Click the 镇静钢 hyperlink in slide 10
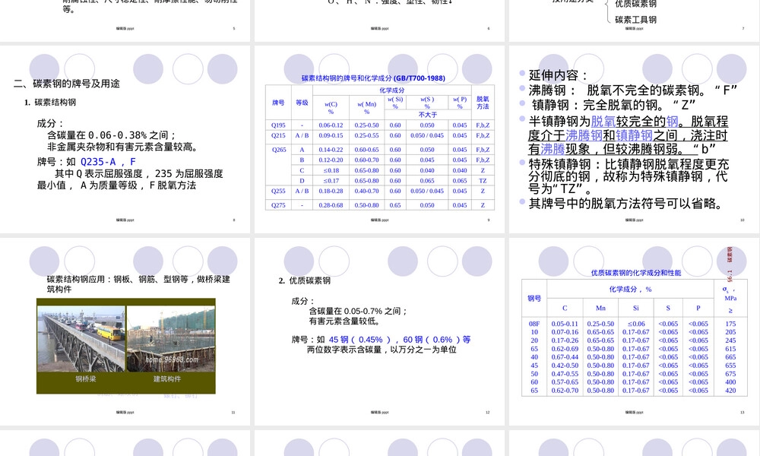The height and width of the screenshot is (456, 760). pos(634,135)
